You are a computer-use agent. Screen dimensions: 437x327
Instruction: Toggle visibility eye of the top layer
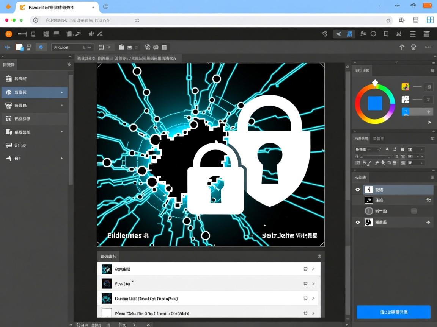pyautogui.click(x=357, y=190)
